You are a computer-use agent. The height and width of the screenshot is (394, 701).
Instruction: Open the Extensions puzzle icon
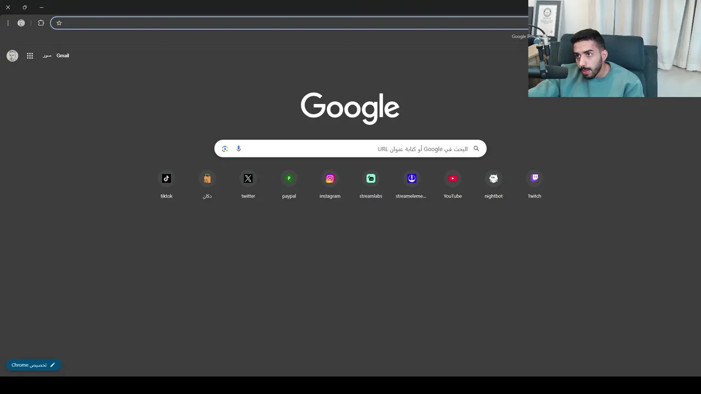(x=41, y=23)
